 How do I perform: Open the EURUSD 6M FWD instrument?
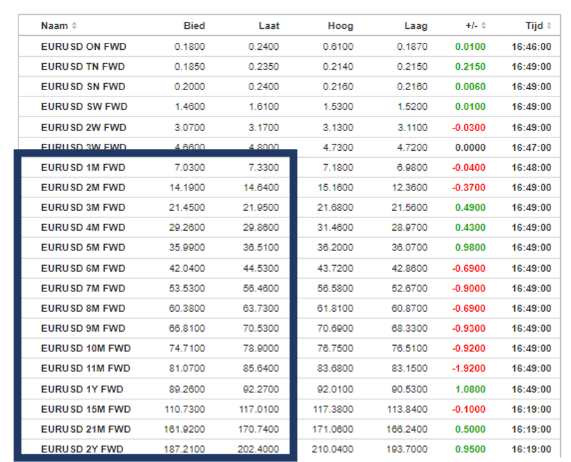83,268
